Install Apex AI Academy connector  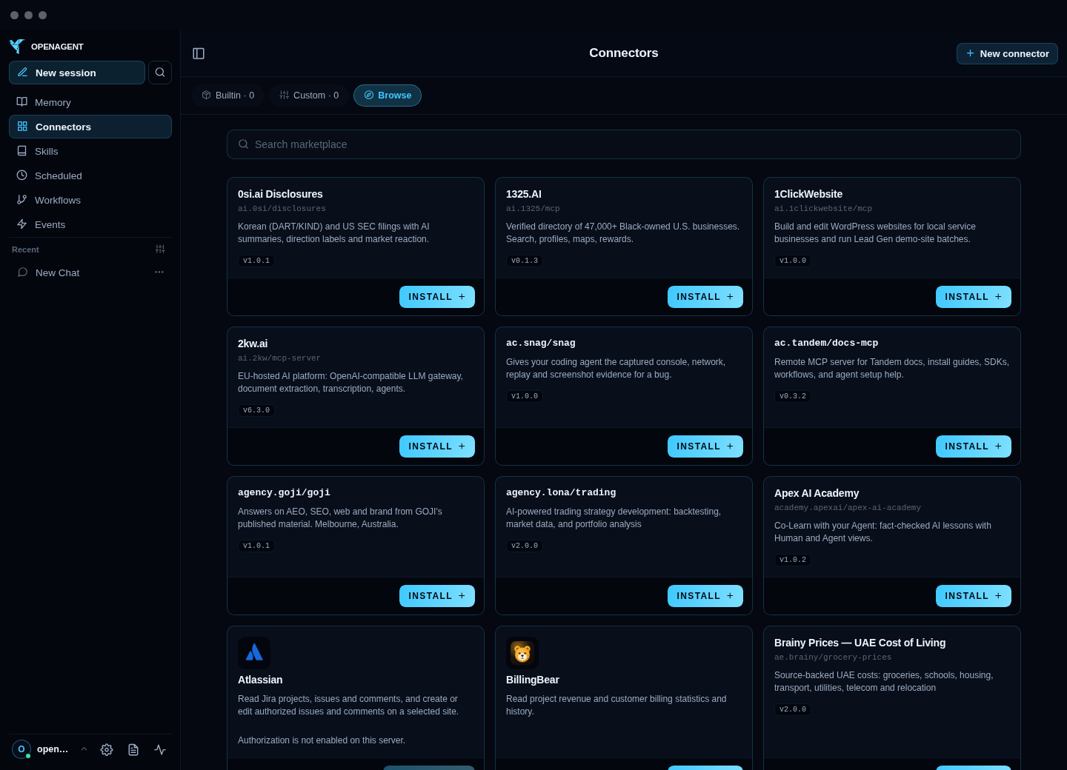(974, 596)
